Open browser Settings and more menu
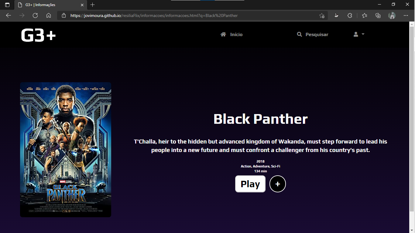Image resolution: width=415 pixels, height=233 pixels. click(x=406, y=15)
